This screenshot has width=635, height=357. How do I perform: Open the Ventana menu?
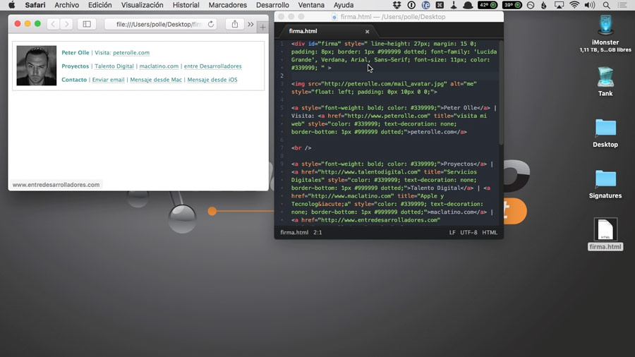311,5
